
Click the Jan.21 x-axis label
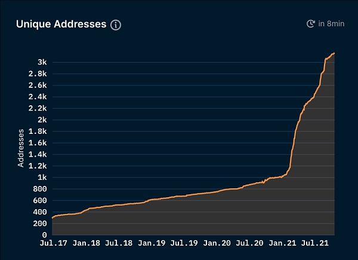click(x=282, y=243)
